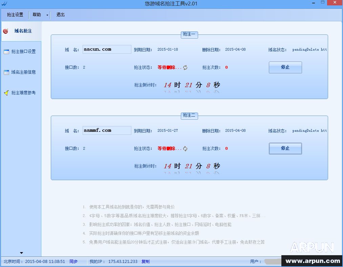Expand the 抢注二 panel label
The image size is (343, 267).
189,116
